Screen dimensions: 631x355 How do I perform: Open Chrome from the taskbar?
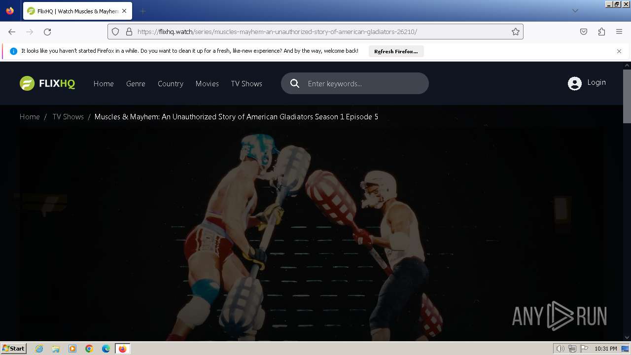click(89, 349)
